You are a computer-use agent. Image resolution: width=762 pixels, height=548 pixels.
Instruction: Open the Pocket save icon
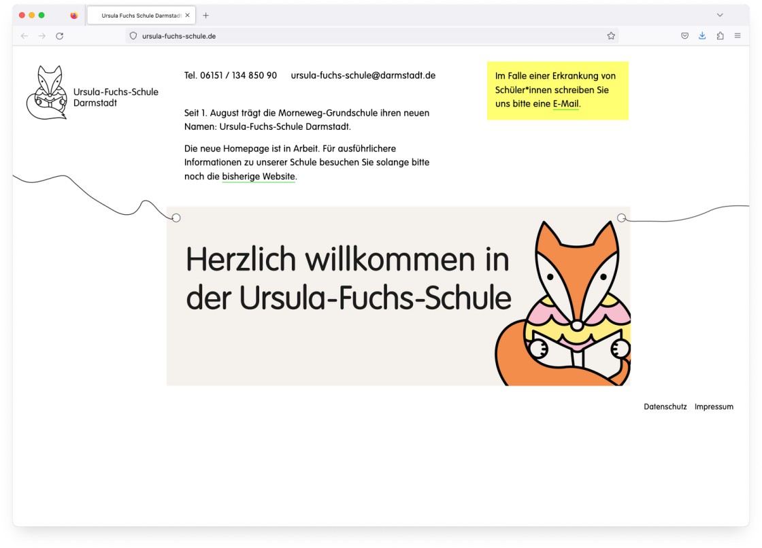(x=684, y=36)
